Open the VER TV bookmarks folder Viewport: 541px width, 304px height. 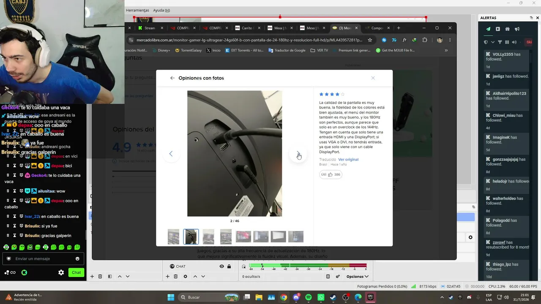pos(319,50)
